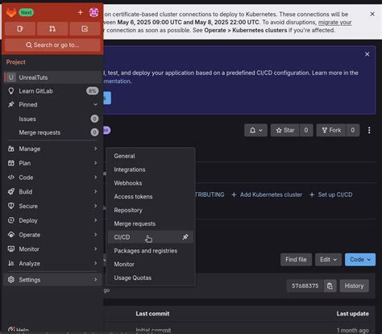This screenshot has height=334, width=382.
Task: Open assigned issues shortcut icon
Action: pyautogui.click(x=20, y=29)
